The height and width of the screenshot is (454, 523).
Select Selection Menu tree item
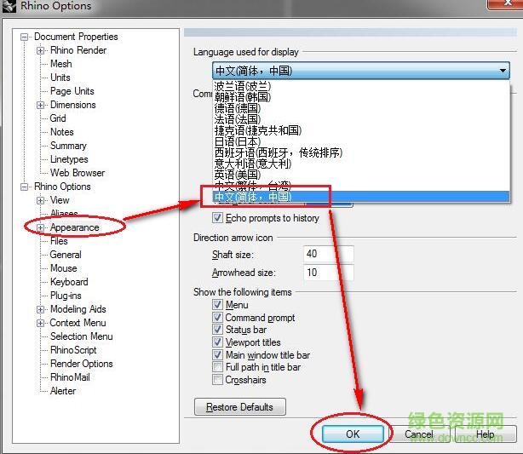(x=82, y=336)
